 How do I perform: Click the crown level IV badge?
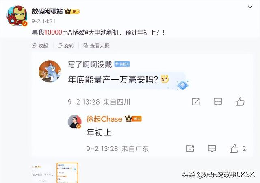click(x=72, y=11)
